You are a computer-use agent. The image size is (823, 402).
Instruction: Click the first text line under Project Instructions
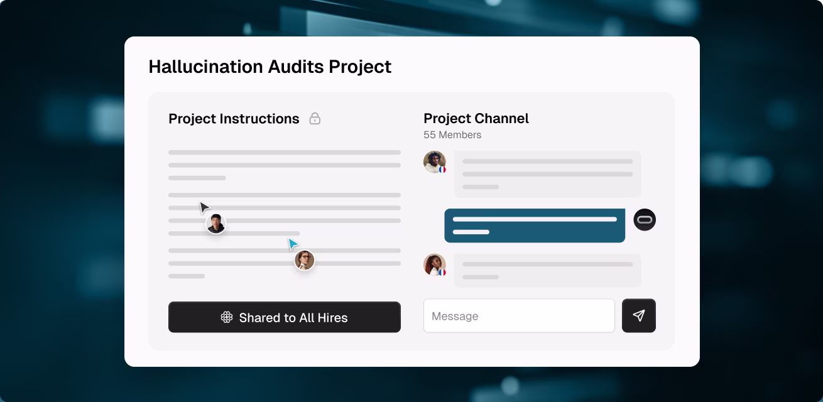tap(284, 152)
